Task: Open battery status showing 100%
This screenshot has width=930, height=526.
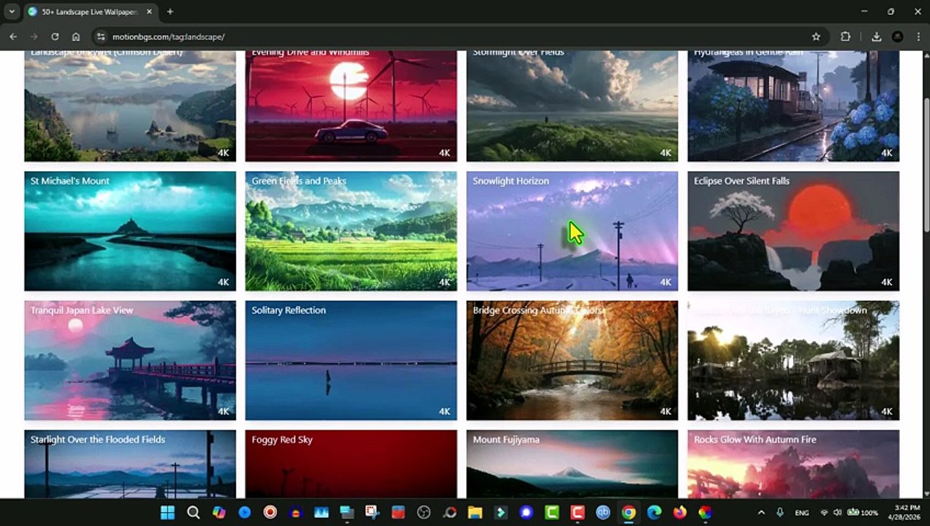Action: (x=862, y=512)
